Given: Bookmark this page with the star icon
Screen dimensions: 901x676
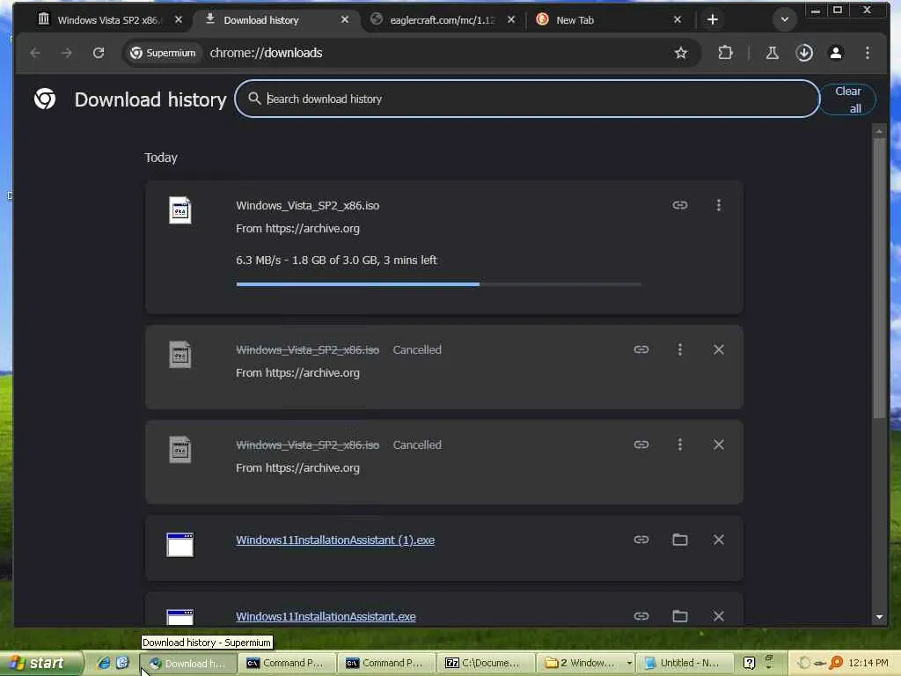Looking at the screenshot, I should point(681,53).
